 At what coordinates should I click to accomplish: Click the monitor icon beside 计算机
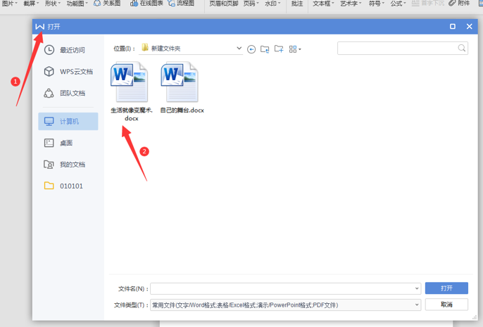(49, 121)
